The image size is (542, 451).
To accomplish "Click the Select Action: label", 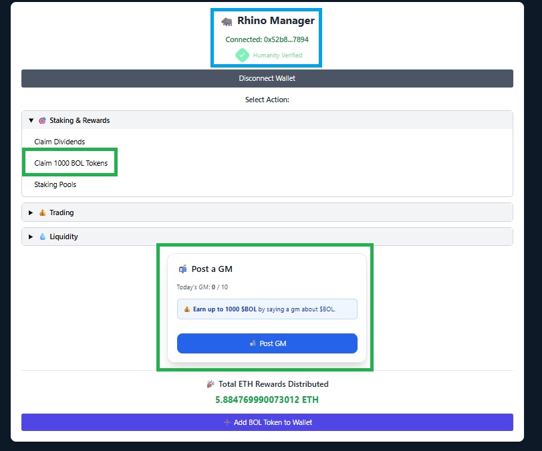I will point(267,100).
